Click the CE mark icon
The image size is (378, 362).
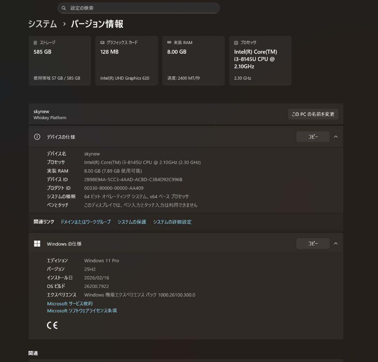tap(52, 325)
